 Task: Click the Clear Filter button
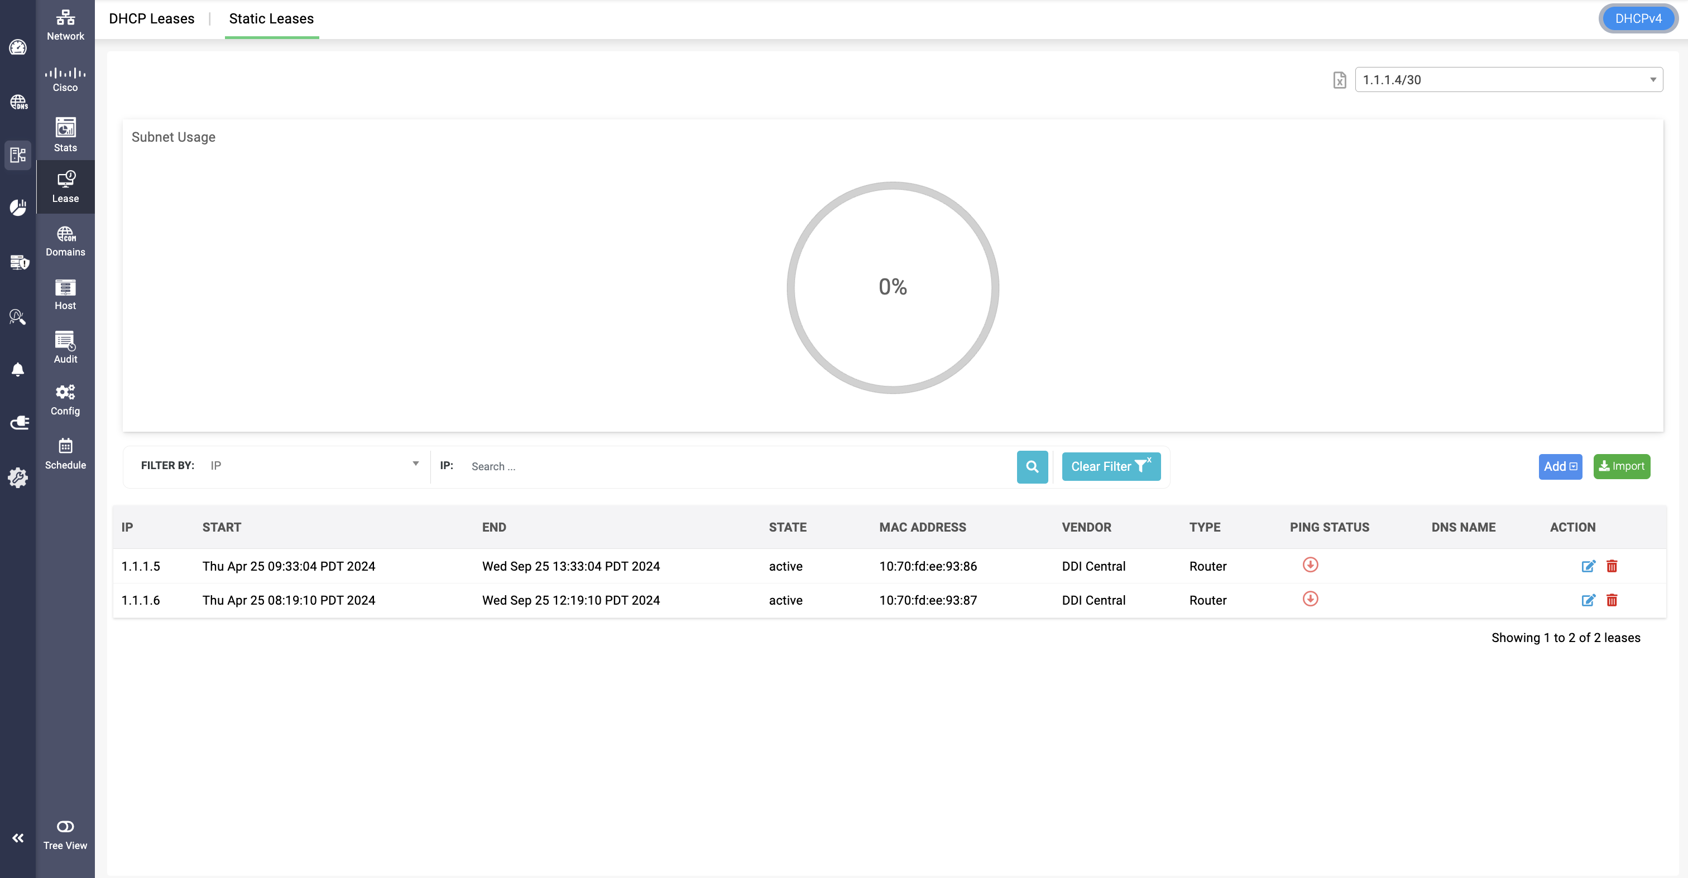click(1111, 466)
